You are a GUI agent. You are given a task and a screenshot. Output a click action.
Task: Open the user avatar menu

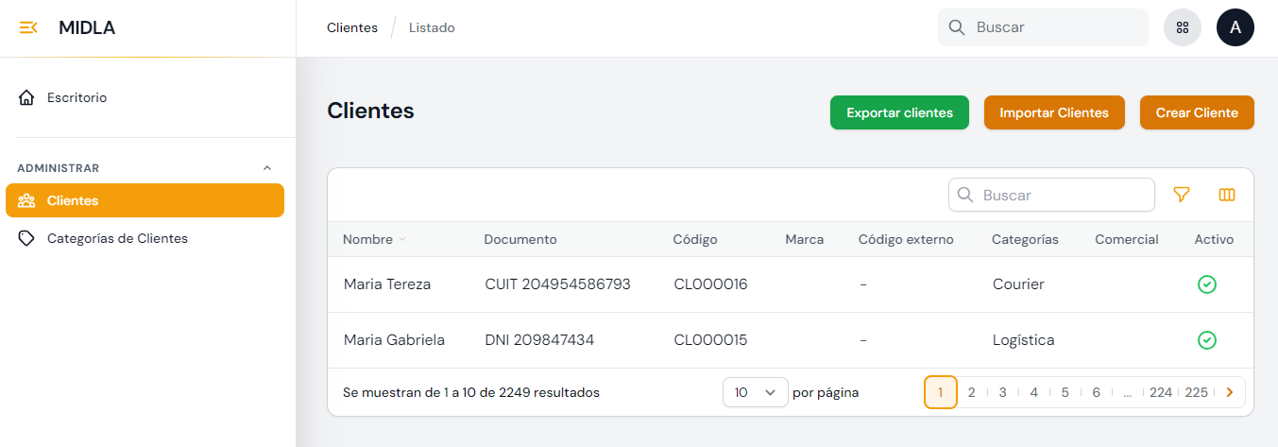(1235, 27)
